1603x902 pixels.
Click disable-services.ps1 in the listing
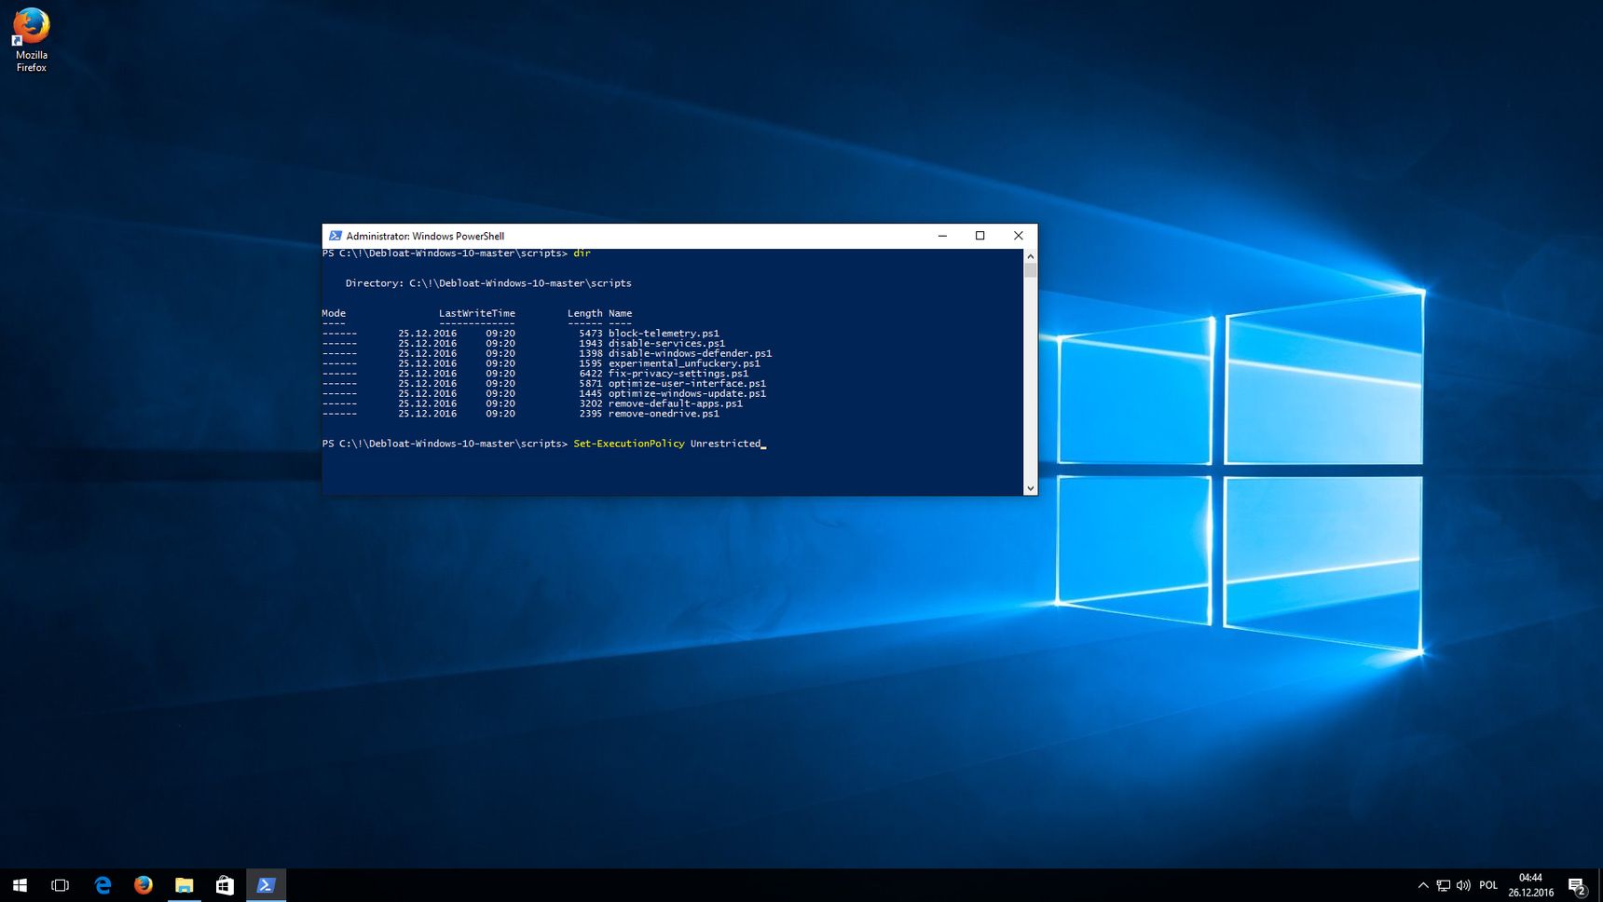tap(666, 344)
